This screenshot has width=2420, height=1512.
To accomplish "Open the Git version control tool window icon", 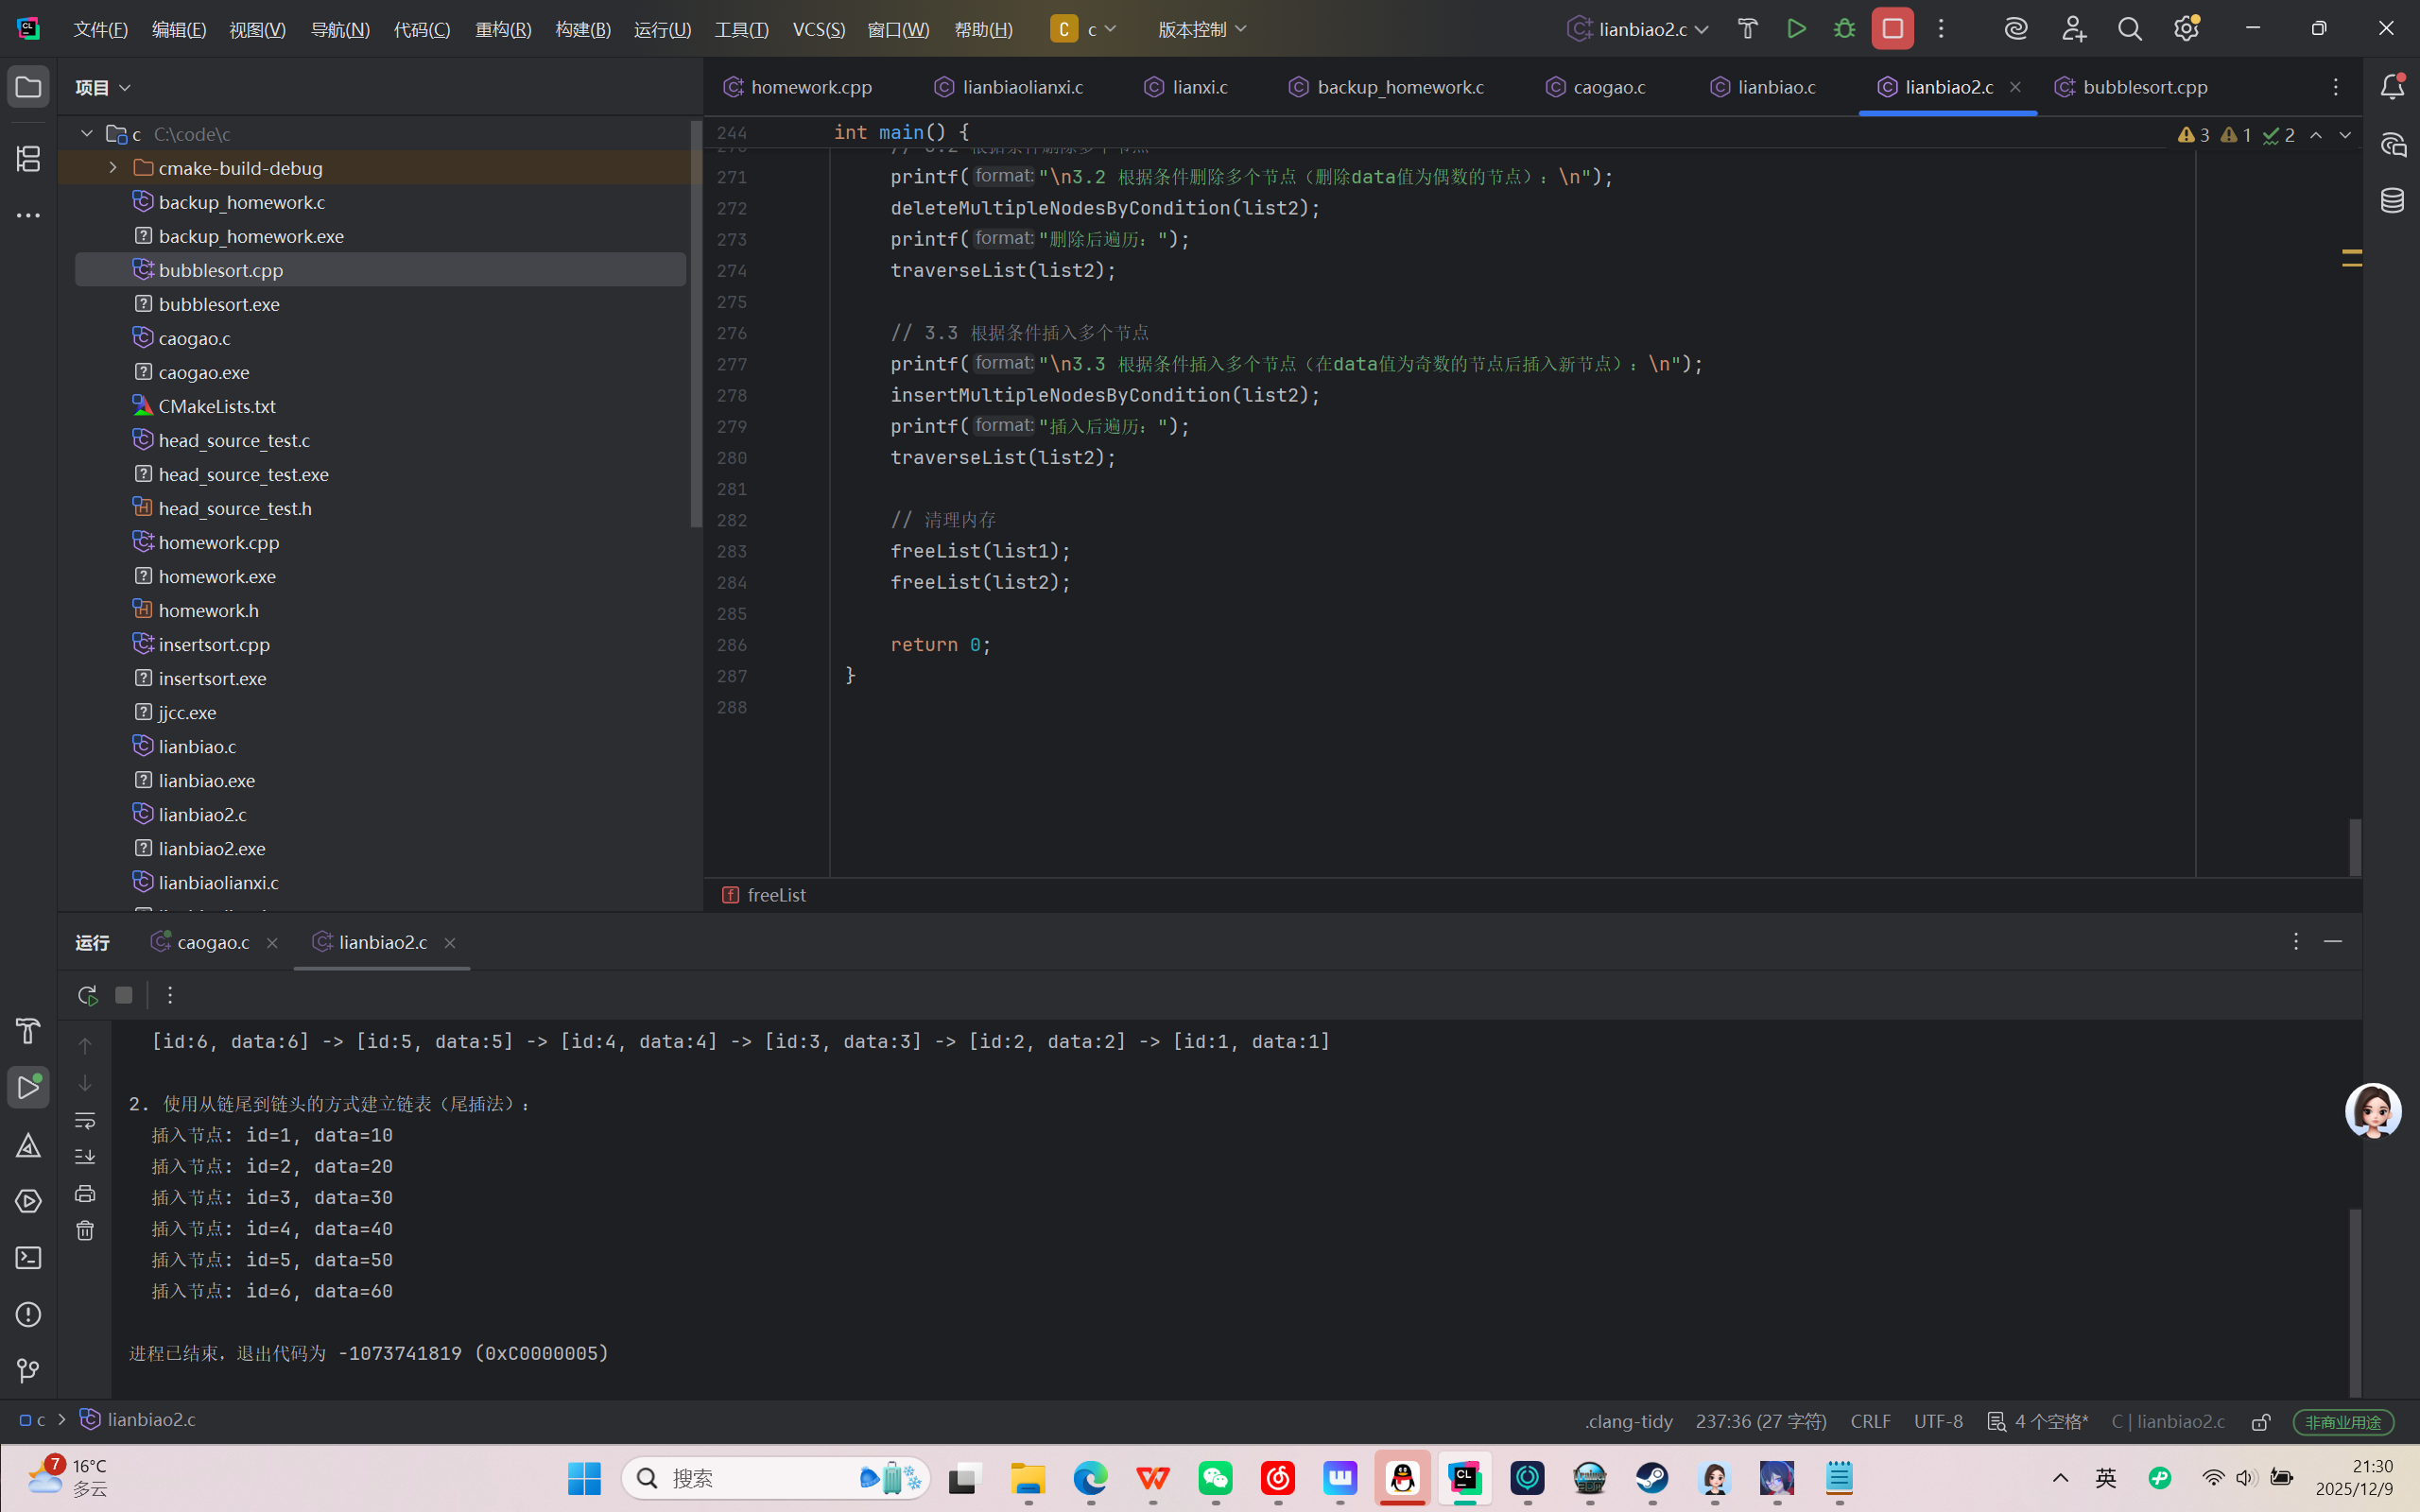I will point(28,1370).
